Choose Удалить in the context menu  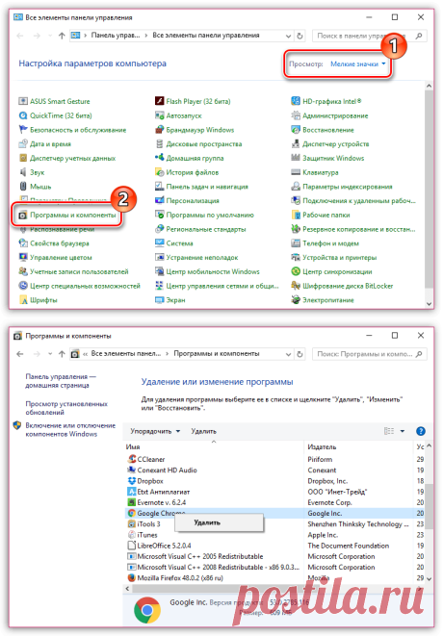click(x=207, y=522)
